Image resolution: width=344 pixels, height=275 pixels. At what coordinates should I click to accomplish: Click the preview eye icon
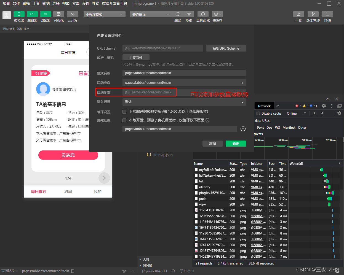(189, 14)
